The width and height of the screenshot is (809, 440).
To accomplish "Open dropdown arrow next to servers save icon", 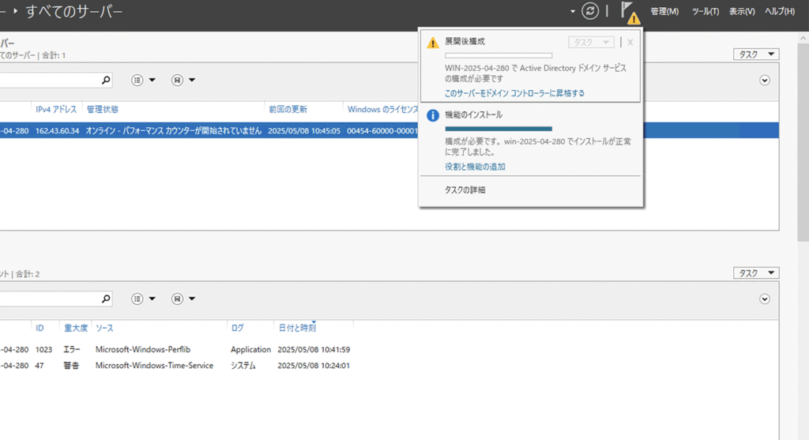I will click(x=192, y=80).
